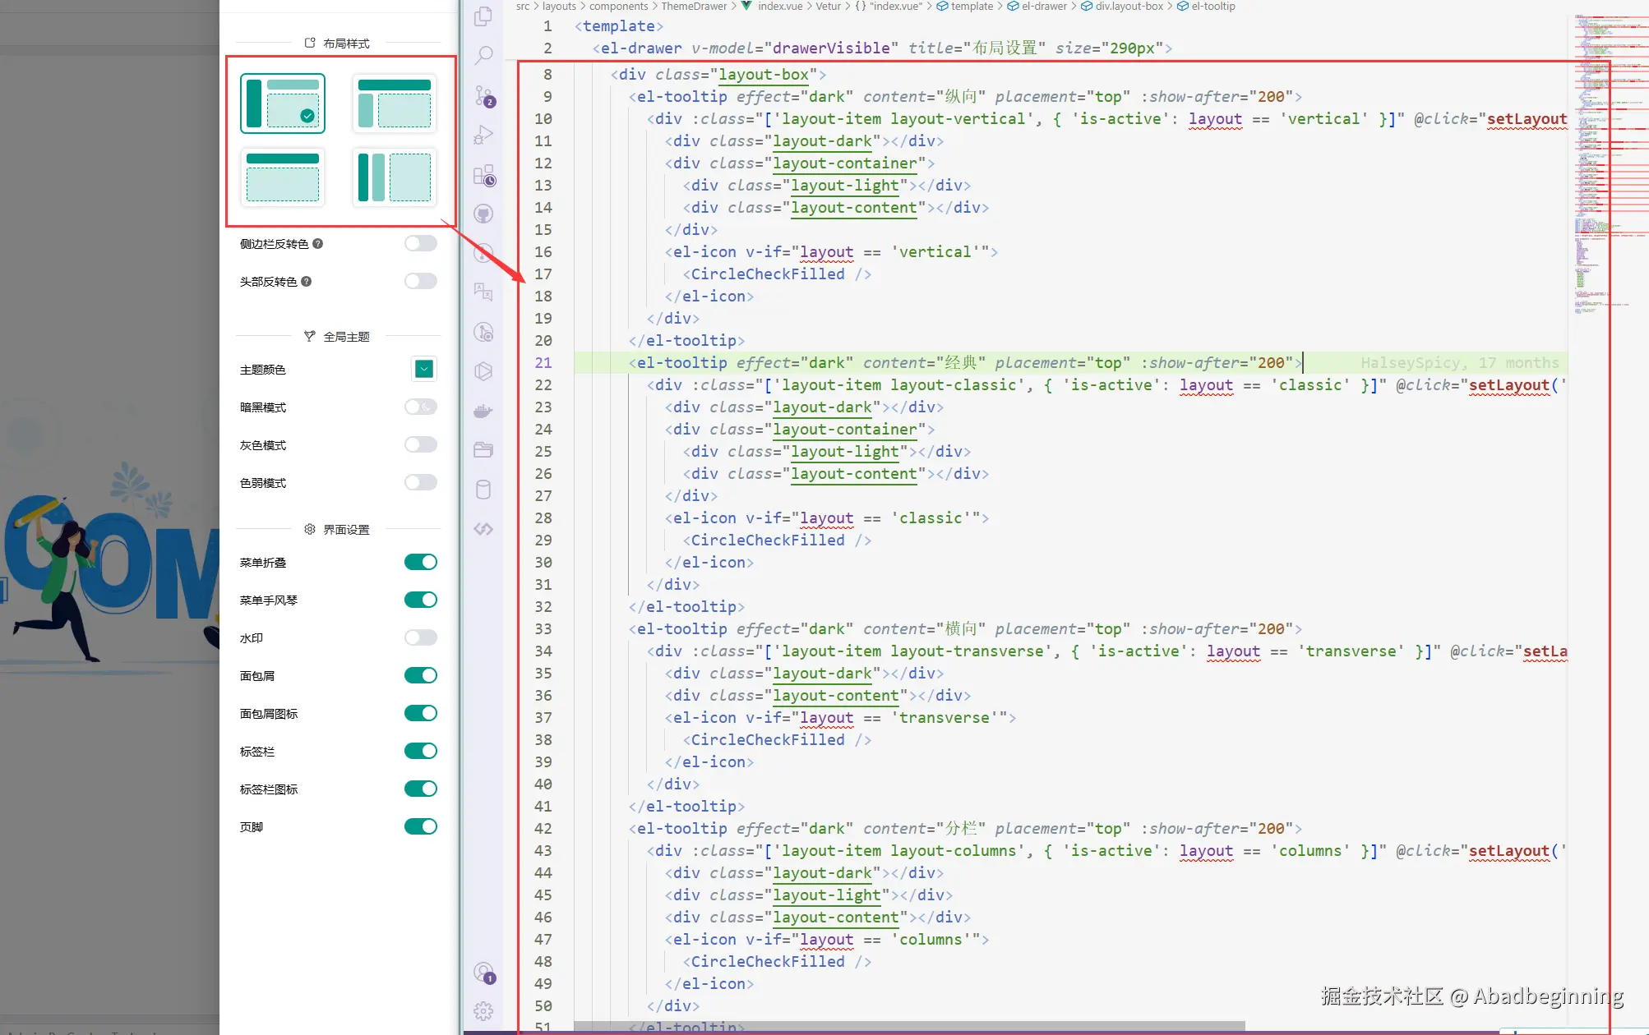The width and height of the screenshot is (1649, 1035).
Task: Toggle the 水印 watermark switch
Action: (420, 637)
